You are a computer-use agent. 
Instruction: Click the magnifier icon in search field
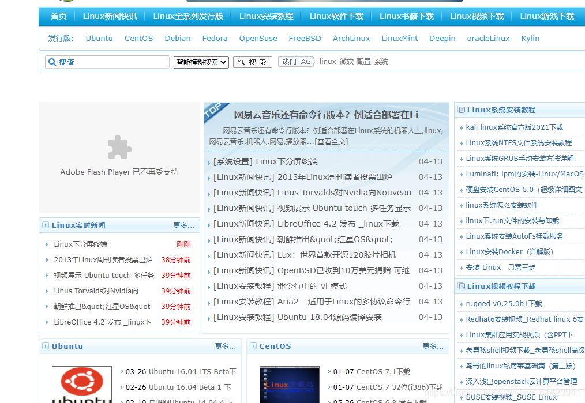click(52, 62)
